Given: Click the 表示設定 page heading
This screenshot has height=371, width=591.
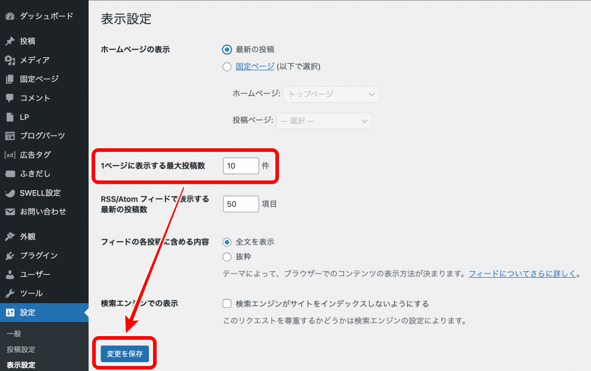Looking at the screenshot, I should [x=126, y=19].
